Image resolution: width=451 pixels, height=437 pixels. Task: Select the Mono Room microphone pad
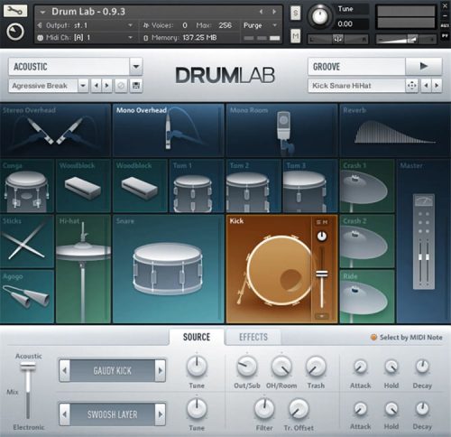coord(281,130)
